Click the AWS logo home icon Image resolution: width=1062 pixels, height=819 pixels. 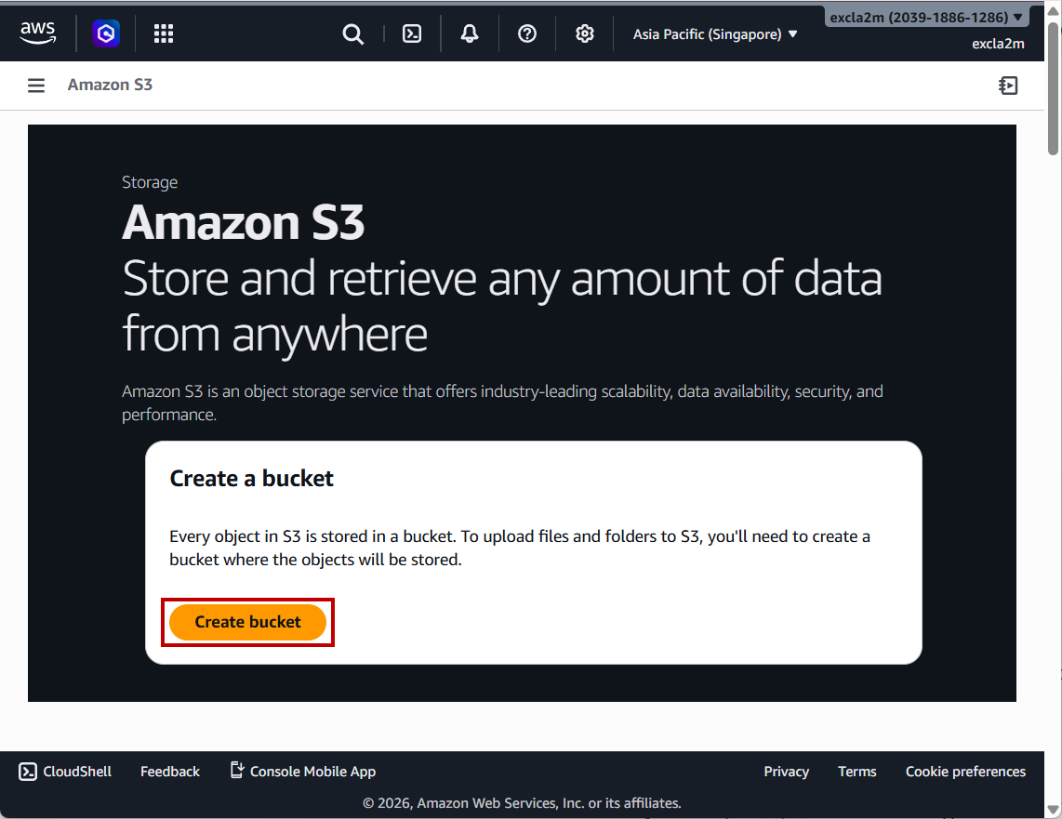[x=37, y=33]
